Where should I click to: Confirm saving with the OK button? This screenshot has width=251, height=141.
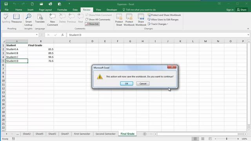[126, 83]
